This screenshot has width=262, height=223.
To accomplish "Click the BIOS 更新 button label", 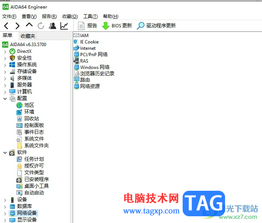I will pyautogui.click(x=122, y=26).
